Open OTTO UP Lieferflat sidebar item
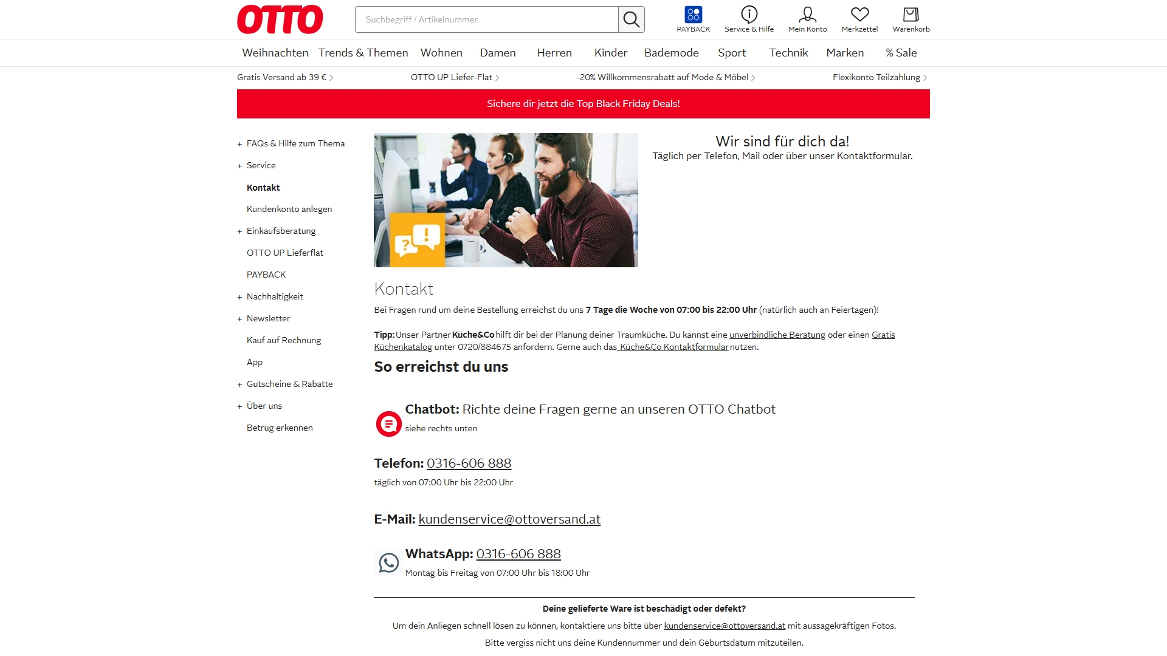This screenshot has width=1167, height=656. pos(285,253)
